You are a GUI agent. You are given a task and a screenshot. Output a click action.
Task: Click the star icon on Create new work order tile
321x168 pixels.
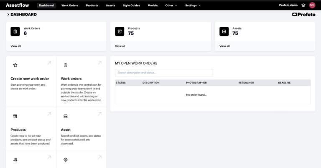[x=15, y=65]
